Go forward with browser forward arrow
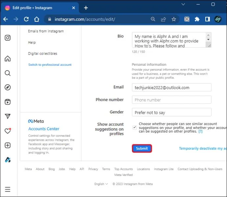 tap(16, 19)
